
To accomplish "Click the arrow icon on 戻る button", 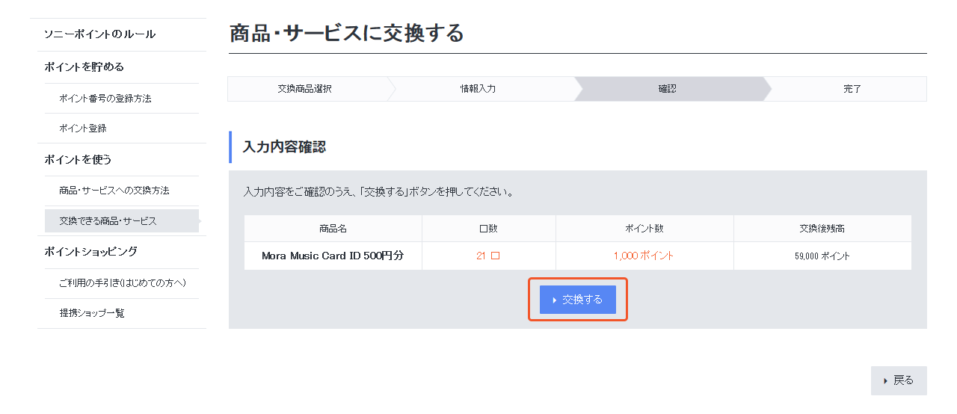I will click(x=886, y=381).
